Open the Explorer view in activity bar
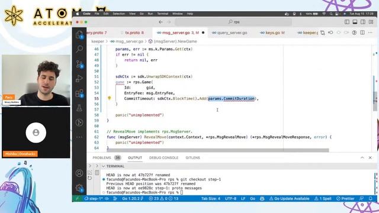 click(x=79, y=34)
